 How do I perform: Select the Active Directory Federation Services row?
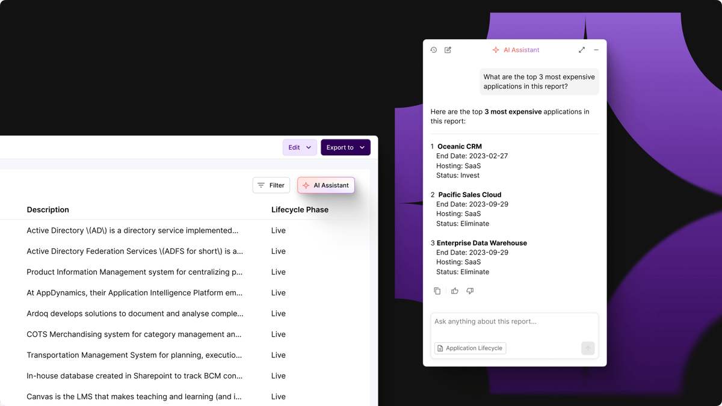tap(135, 251)
